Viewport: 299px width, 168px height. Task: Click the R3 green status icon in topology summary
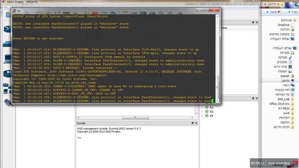(206, 112)
